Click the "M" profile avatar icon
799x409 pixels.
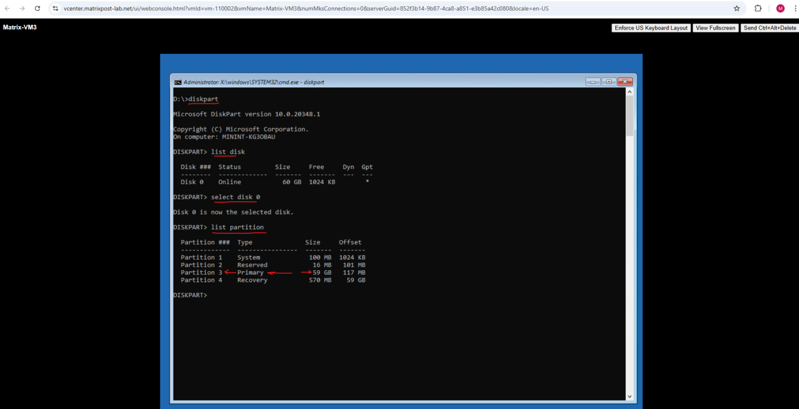pyautogui.click(x=780, y=8)
